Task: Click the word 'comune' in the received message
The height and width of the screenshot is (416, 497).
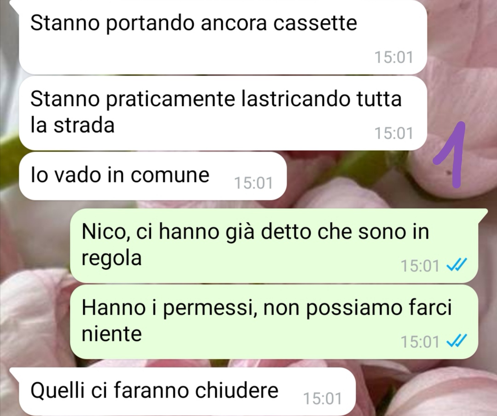Action: coord(170,175)
